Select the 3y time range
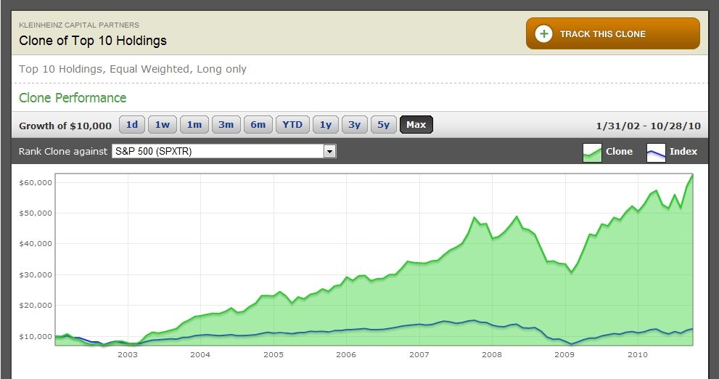This screenshot has width=719, height=379. point(355,125)
